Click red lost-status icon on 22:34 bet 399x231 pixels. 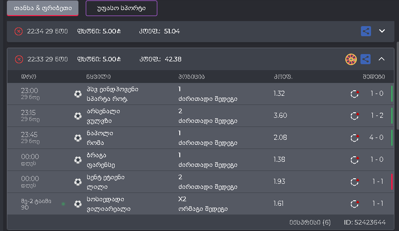coord(18,31)
